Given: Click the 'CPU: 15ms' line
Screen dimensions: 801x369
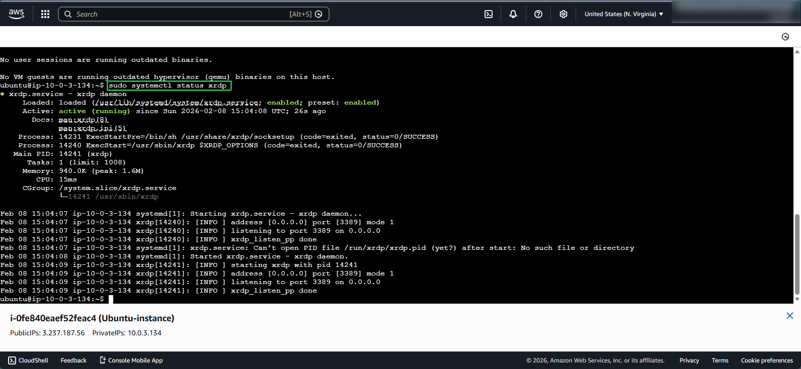Looking at the screenshot, I should (x=56, y=179).
